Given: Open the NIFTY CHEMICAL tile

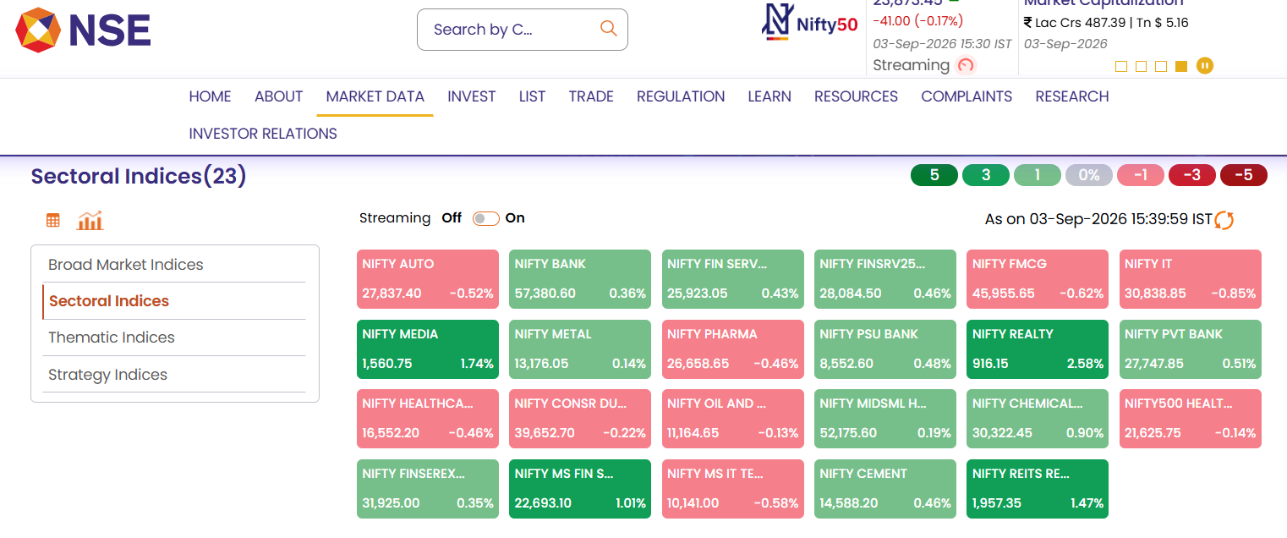Looking at the screenshot, I should (x=1038, y=419).
